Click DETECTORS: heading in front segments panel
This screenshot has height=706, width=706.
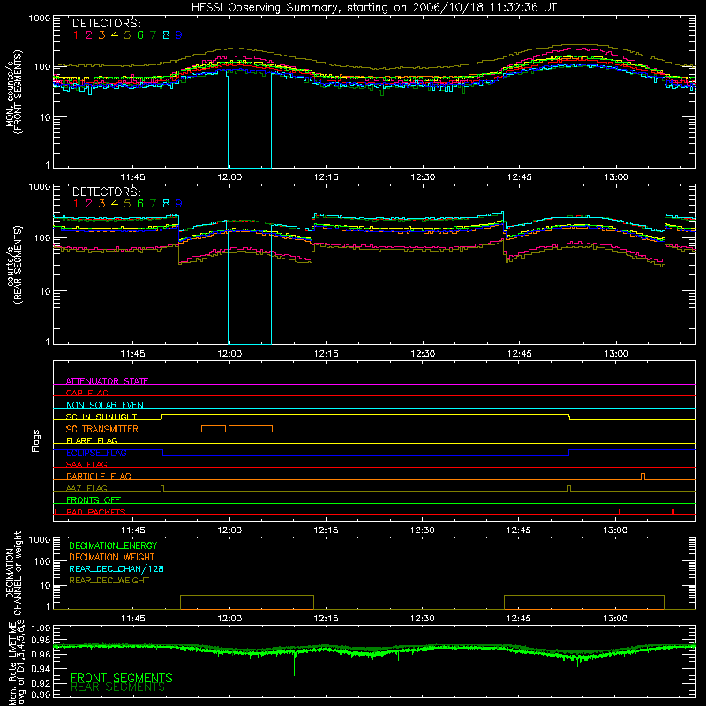coord(107,23)
